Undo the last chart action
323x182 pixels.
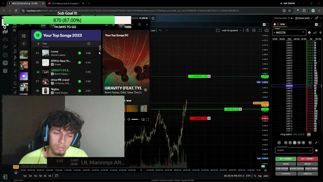coord(160,30)
